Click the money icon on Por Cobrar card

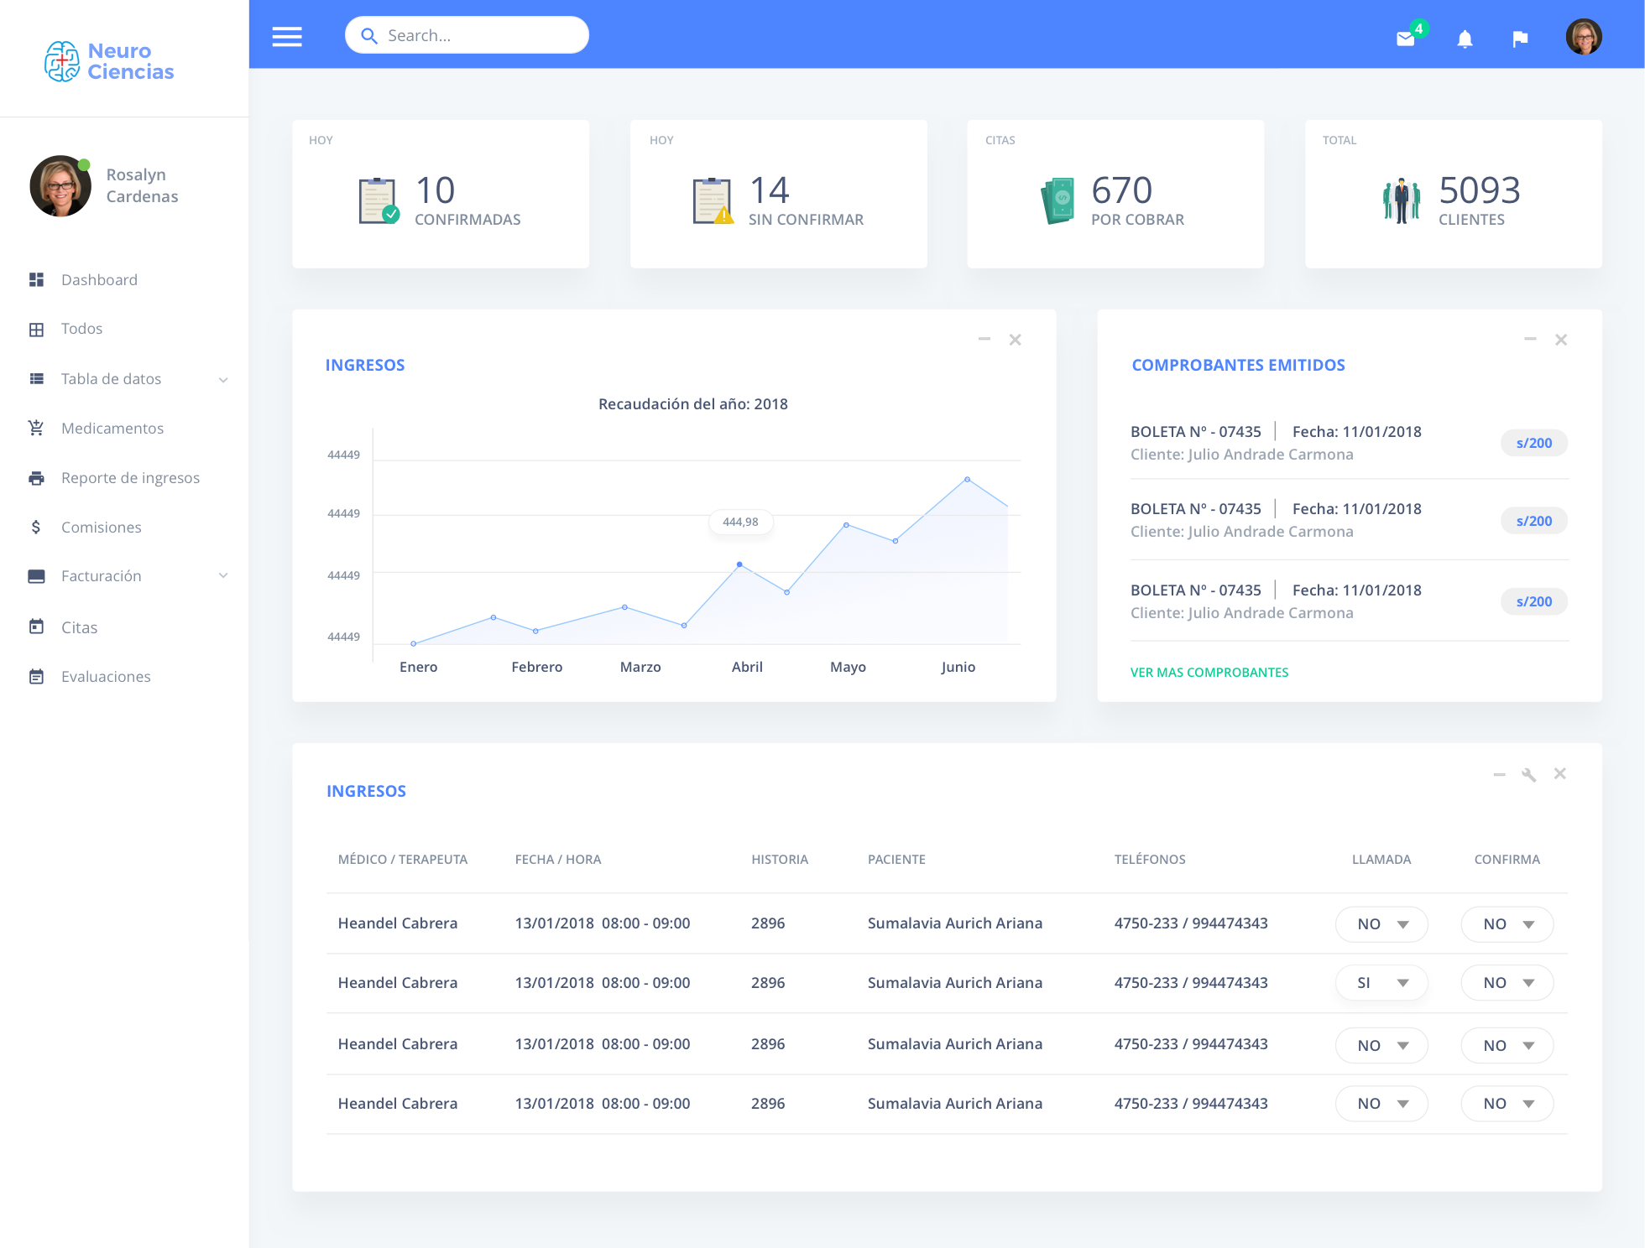coord(1058,201)
